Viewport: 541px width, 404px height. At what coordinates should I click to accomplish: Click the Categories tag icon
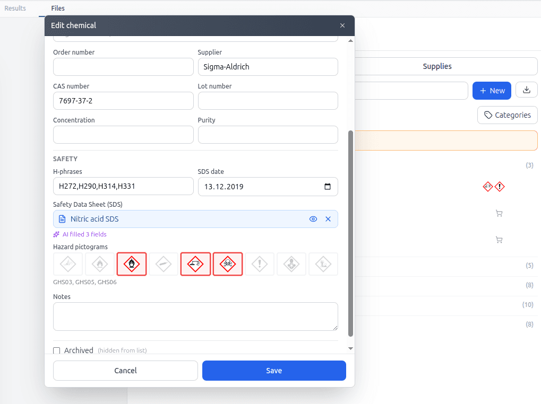click(488, 115)
